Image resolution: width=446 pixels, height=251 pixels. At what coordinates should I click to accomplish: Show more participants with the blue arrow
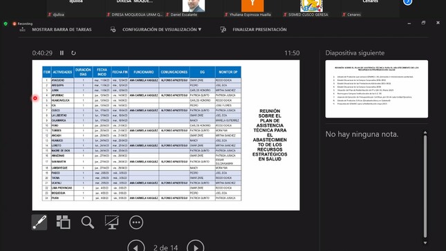coord(407,2)
